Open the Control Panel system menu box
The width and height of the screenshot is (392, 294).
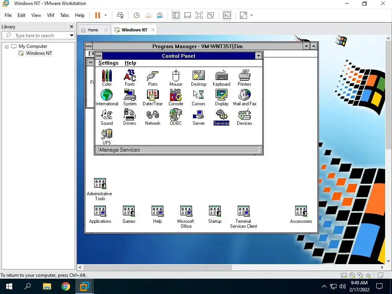point(99,56)
